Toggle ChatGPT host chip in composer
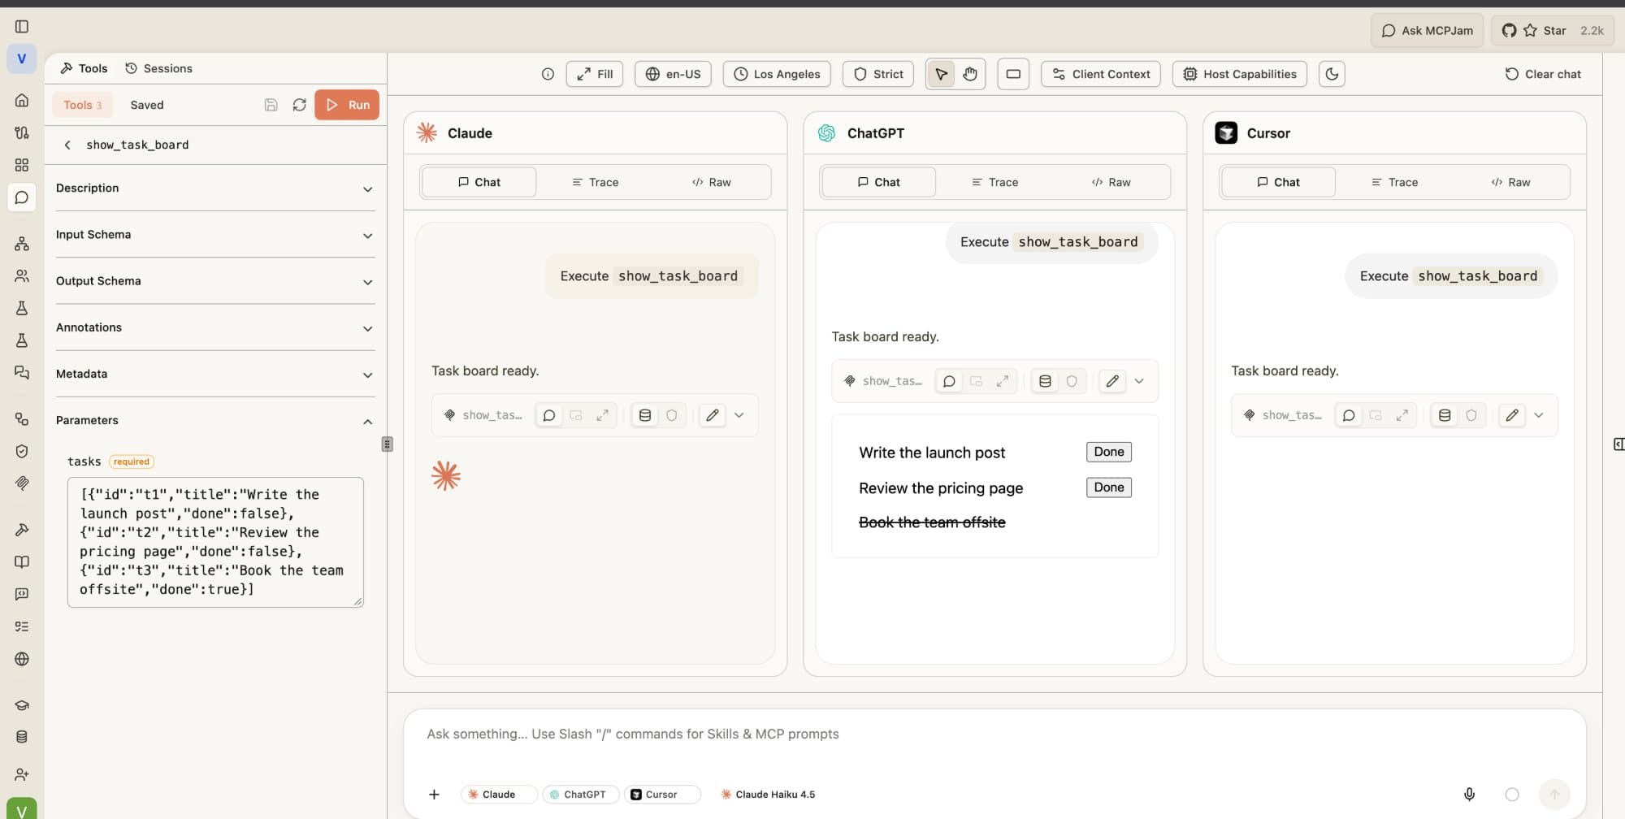Image resolution: width=1625 pixels, height=819 pixels. [581, 795]
